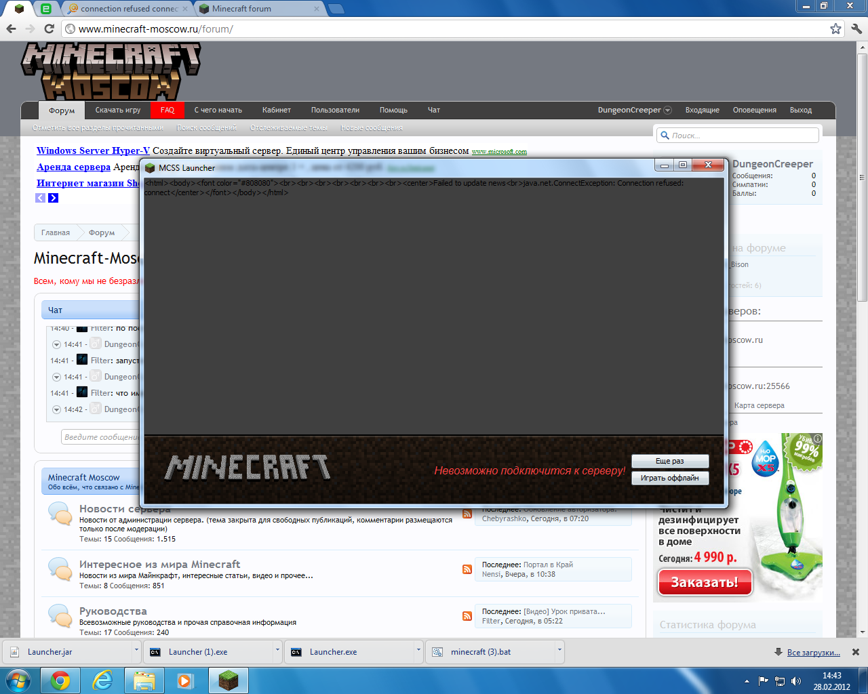Open the Windows Start menu
The width and height of the screenshot is (868, 694).
coord(18,680)
